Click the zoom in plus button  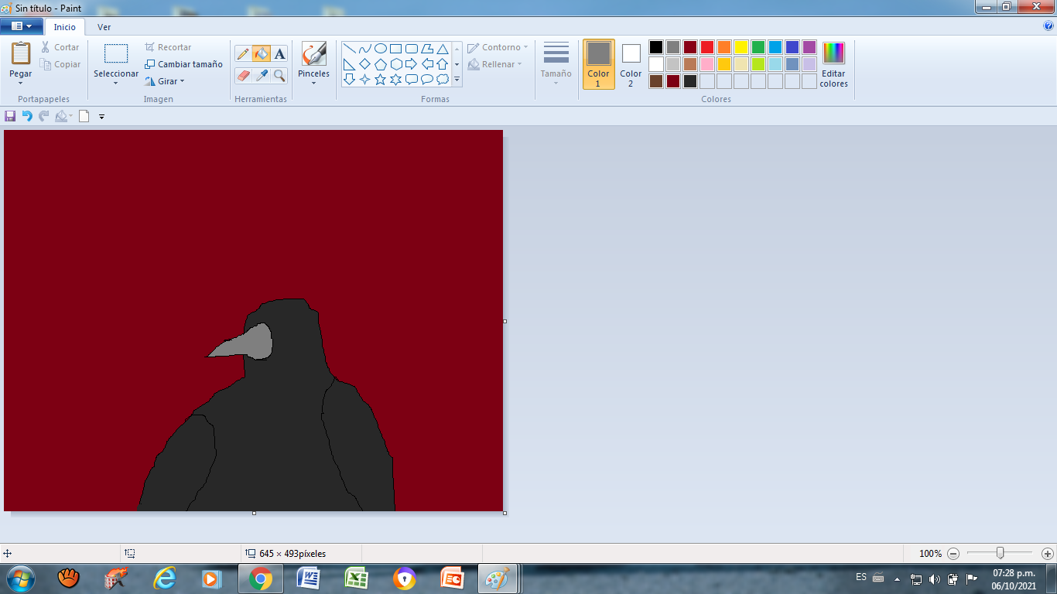[x=1048, y=554]
